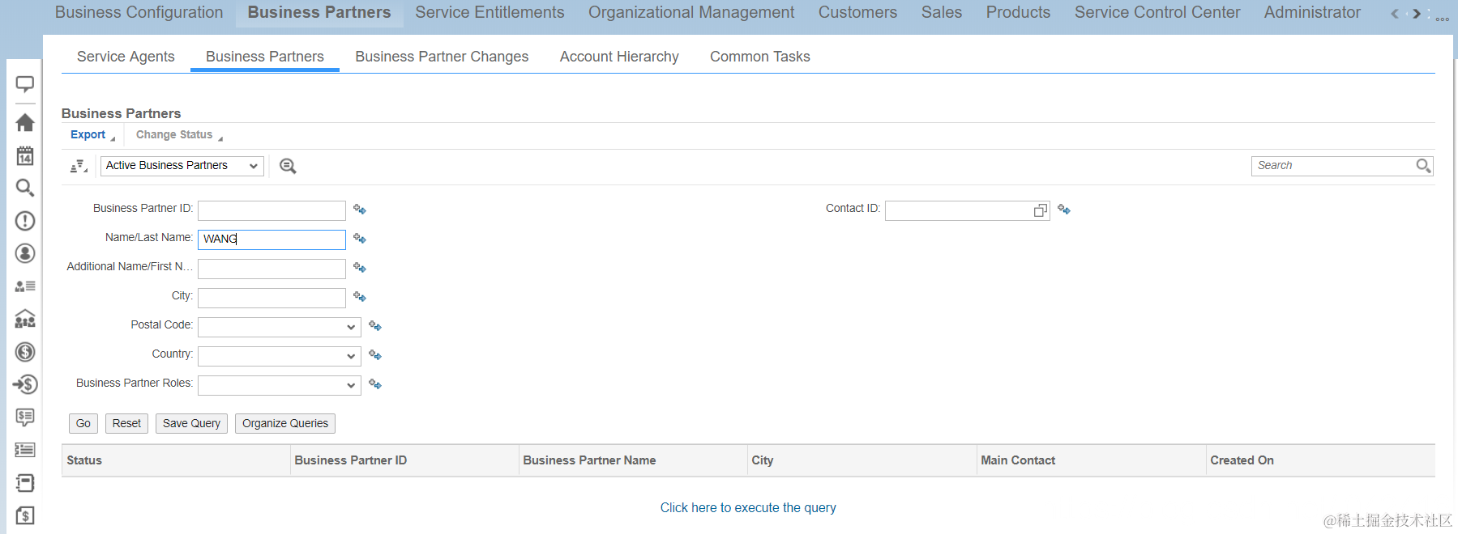Click 'Click here to execute the query' link
The height and width of the screenshot is (534, 1458).
pos(748,507)
